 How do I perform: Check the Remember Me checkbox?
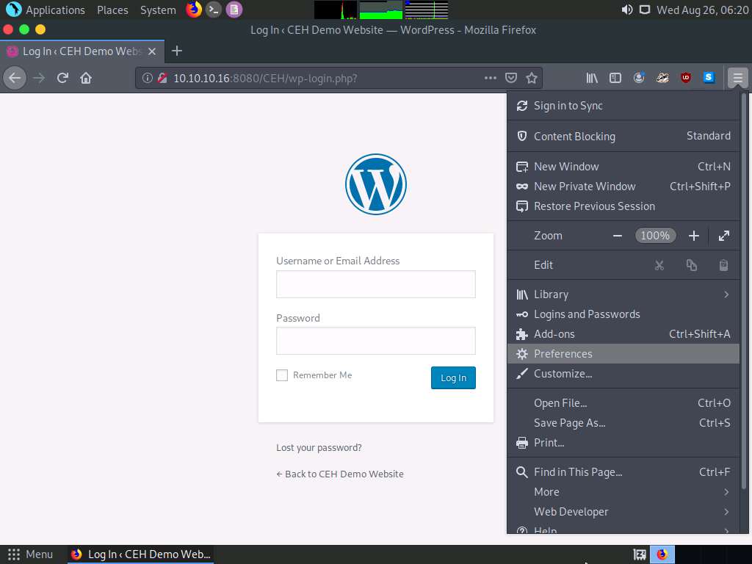click(x=281, y=375)
